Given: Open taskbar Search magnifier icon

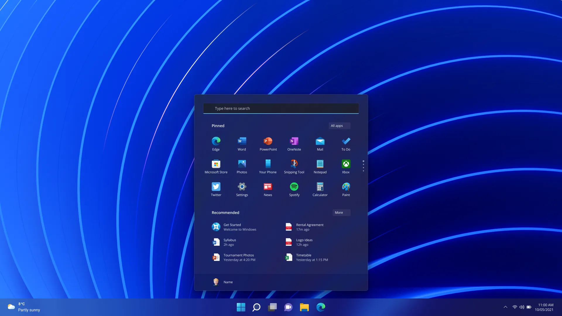Looking at the screenshot, I should [256, 307].
